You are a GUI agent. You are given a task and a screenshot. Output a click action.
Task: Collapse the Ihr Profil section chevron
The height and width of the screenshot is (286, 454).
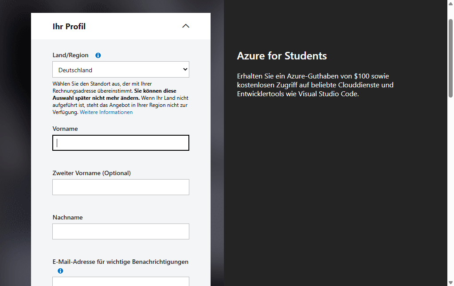coord(186,26)
